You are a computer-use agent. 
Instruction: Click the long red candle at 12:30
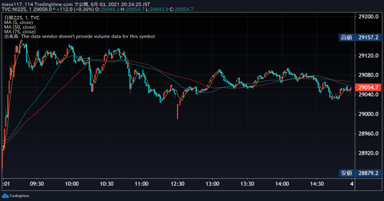(177, 112)
